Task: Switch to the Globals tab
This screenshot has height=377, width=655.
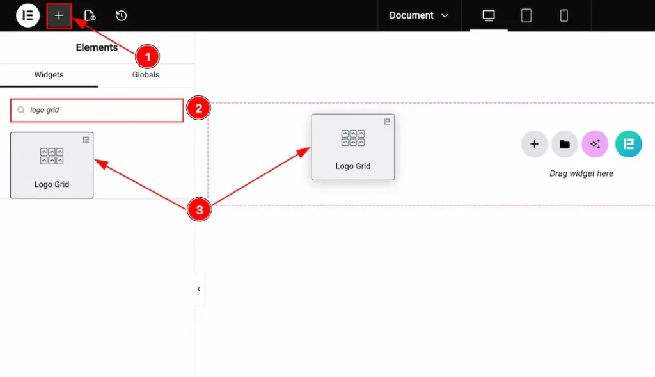Action: (145, 74)
